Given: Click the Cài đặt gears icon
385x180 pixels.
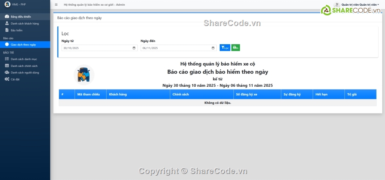Looking at the screenshot, I should pos(7,79).
